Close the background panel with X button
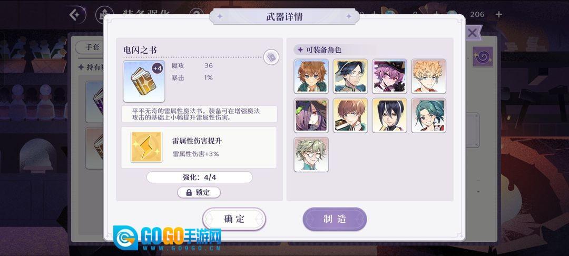Image resolution: width=569 pixels, height=256 pixels. (472, 33)
